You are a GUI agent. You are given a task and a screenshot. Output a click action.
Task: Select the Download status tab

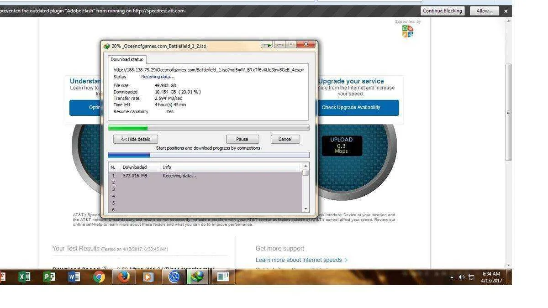127,59
